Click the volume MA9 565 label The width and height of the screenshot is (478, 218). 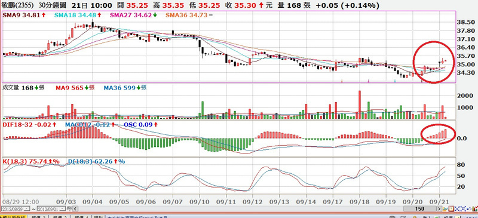[75, 88]
